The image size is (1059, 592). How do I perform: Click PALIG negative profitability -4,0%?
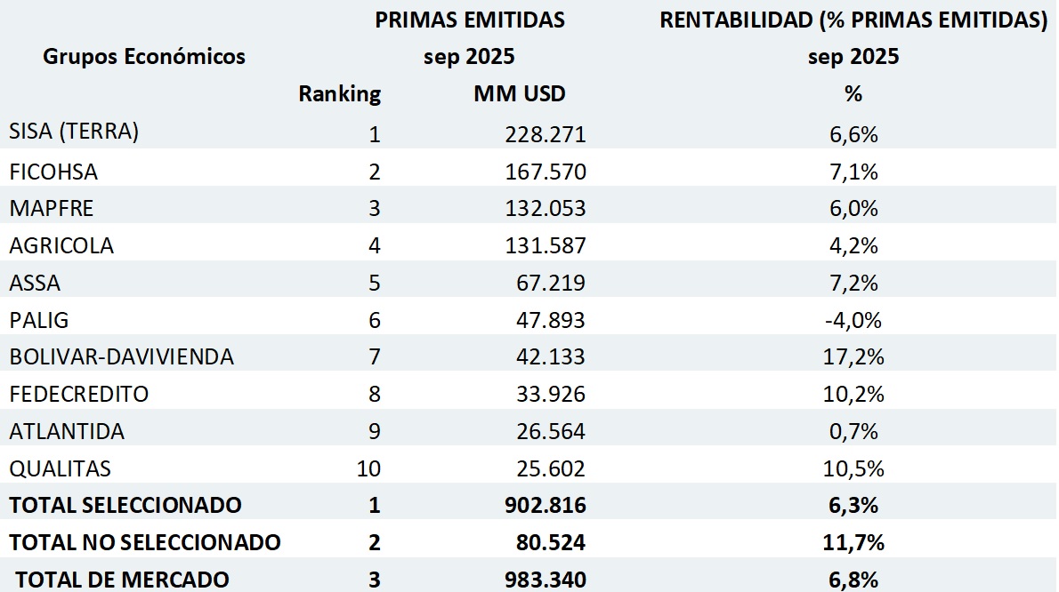point(852,320)
